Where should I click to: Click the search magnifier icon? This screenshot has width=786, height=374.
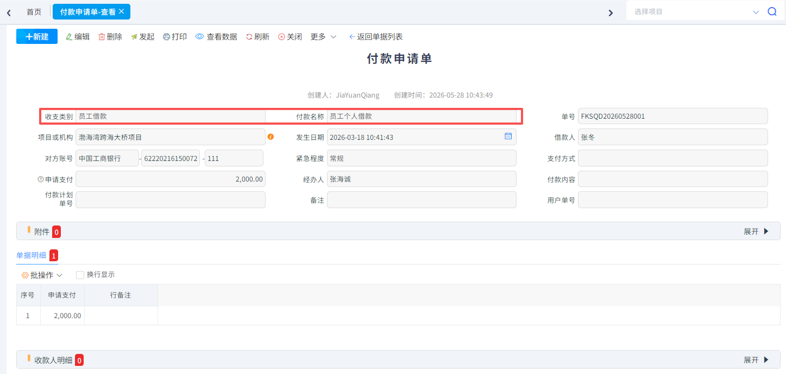772,11
